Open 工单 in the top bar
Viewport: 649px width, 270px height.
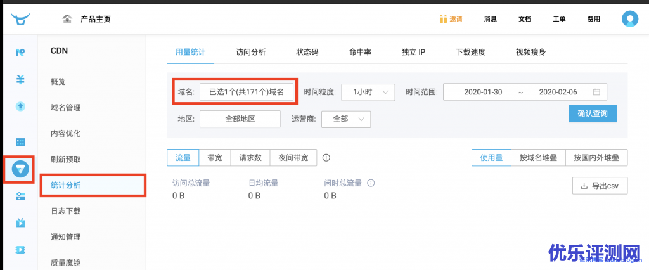click(559, 19)
